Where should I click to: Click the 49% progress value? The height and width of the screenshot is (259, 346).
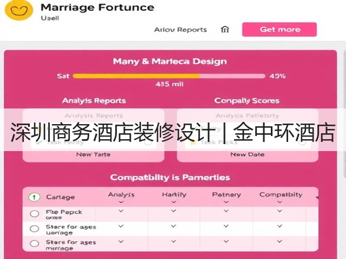277,76
